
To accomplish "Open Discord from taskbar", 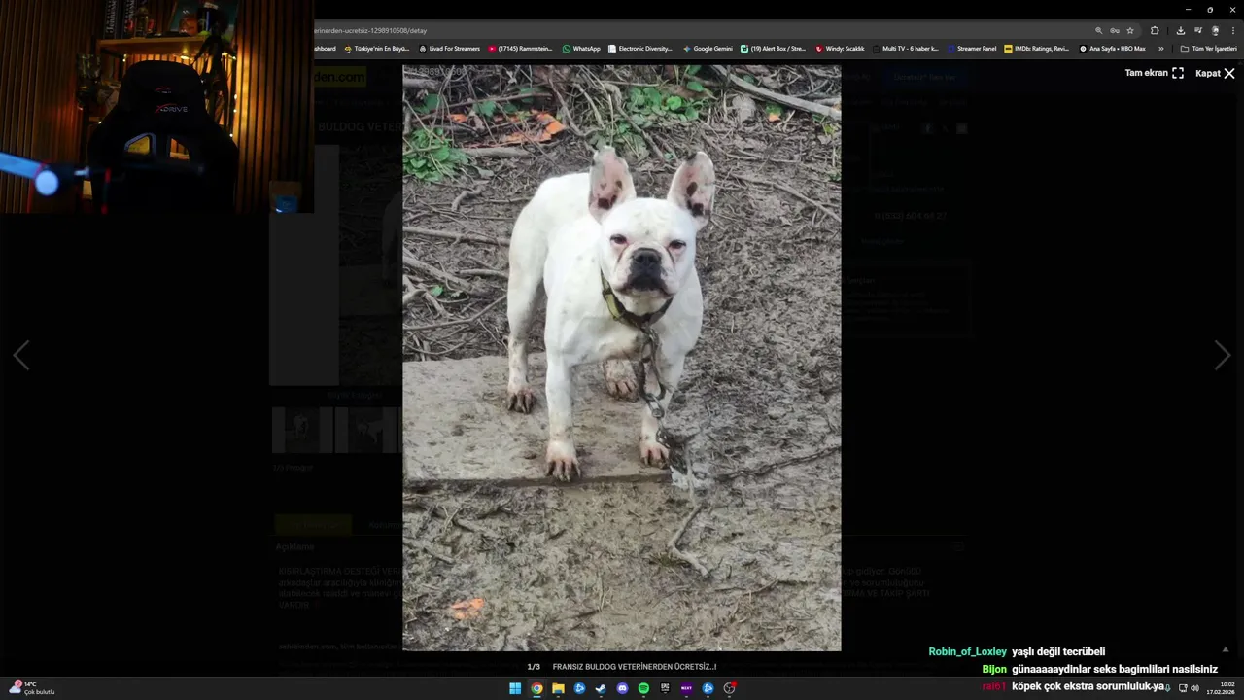I will pos(622,688).
